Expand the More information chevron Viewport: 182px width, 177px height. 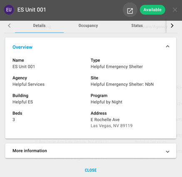pos(167,152)
